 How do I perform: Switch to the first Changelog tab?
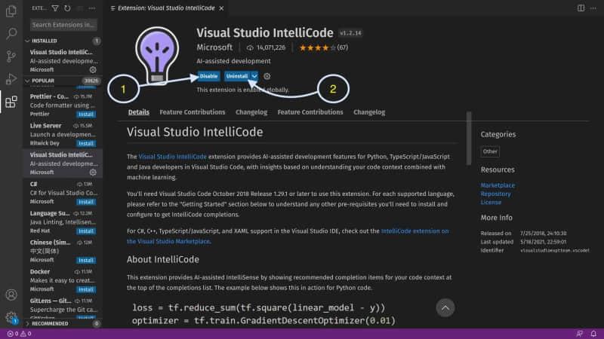coord(251,112)
